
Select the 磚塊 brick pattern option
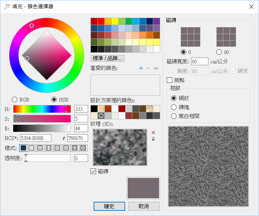point(174,107)
